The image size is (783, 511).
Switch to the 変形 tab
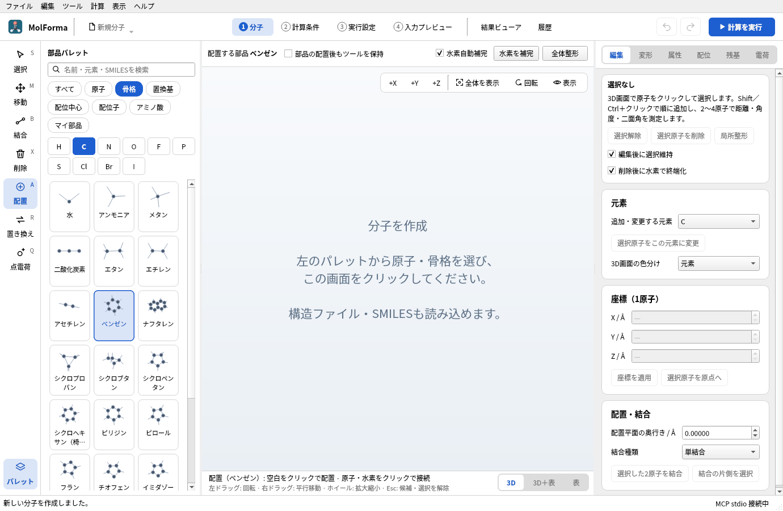tap(646, 55)
